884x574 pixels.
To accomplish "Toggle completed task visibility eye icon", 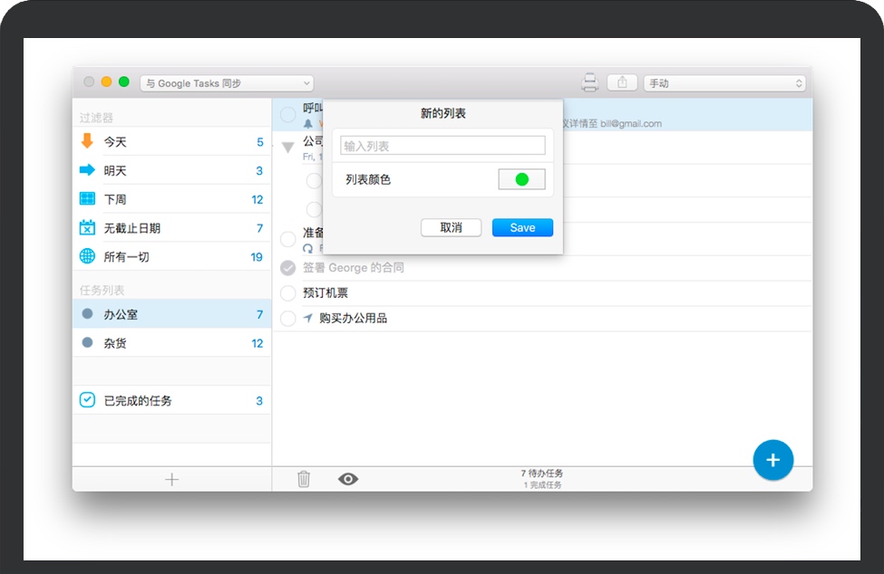I will tap(348, 479).
